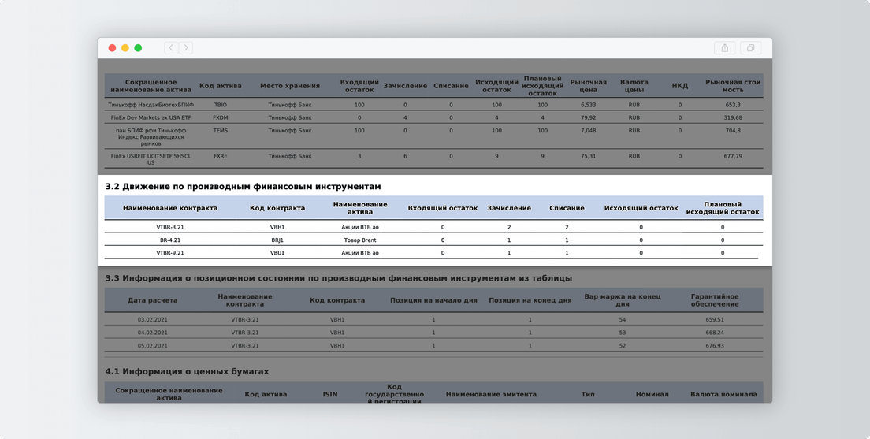Click the Плановый исходящий остаток header in 3.2
The height and width of the screenshot is (439, 870).
tap(723, 208)
